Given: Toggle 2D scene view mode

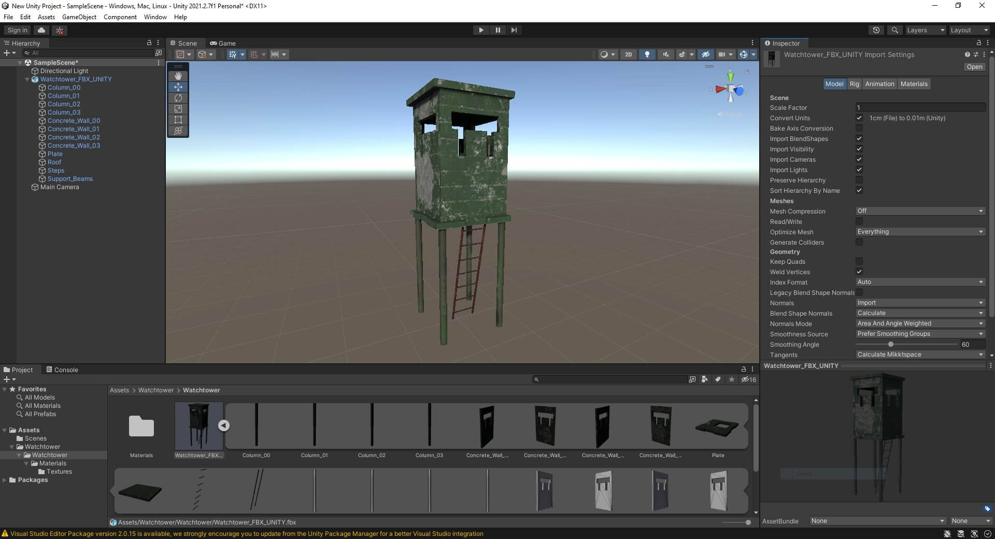Looking at the screenshot, I should point(628,54).
